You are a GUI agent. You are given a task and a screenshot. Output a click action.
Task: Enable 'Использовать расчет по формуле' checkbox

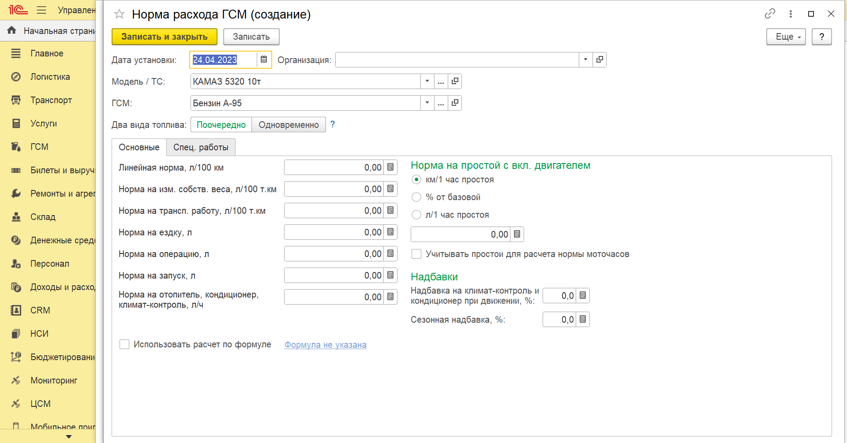click(x=124, y=344)
